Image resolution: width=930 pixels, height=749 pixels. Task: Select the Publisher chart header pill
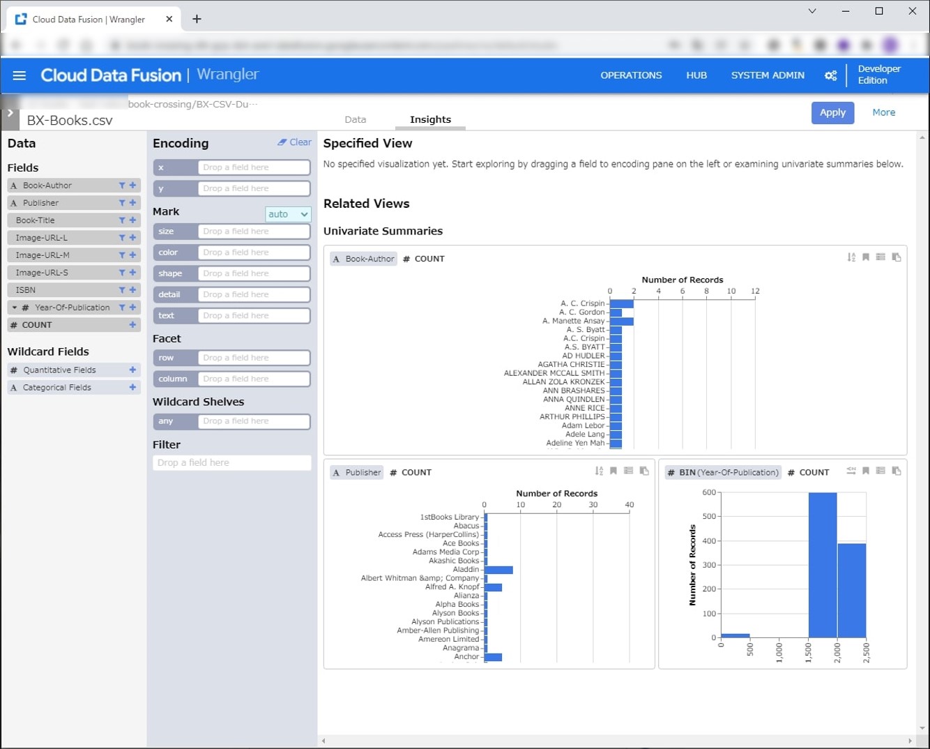click(357, 472)
